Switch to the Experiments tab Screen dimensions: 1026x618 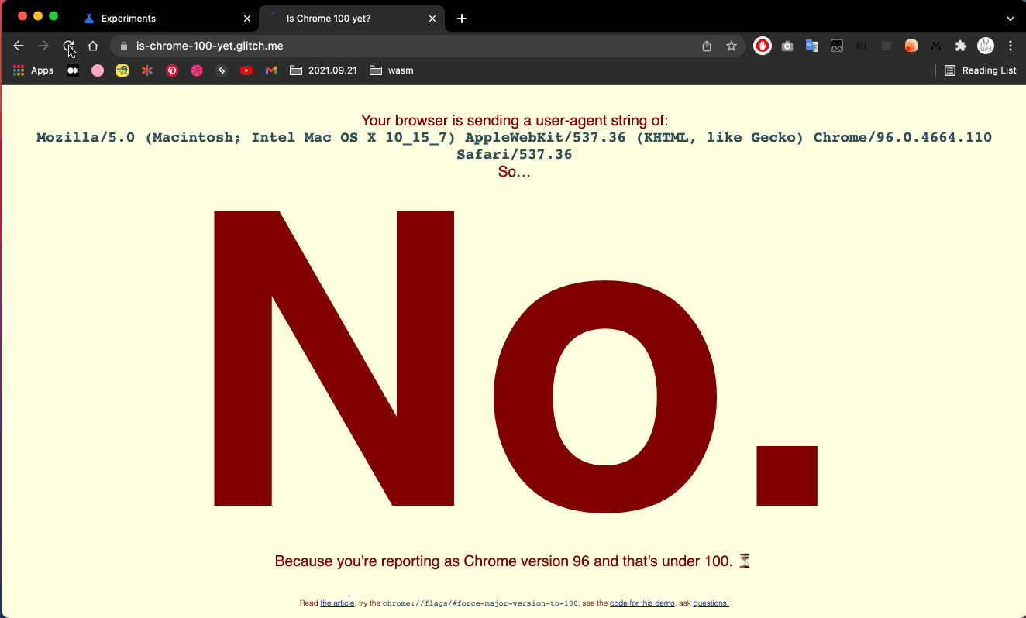[x=164, y=19]
